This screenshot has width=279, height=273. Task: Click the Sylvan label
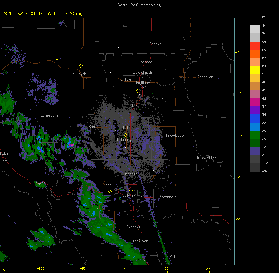126,79
